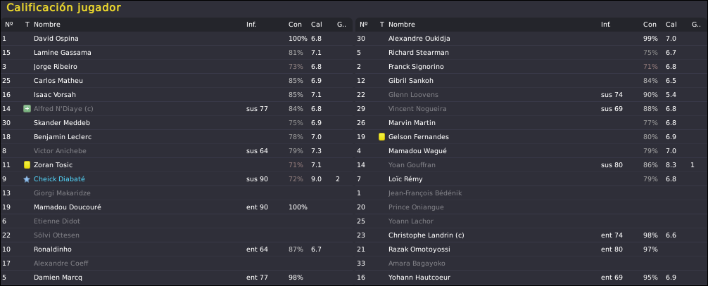This screenshot has height=286, width=708.
Task: Sort left table by Con column header
Action: (296, 25)
